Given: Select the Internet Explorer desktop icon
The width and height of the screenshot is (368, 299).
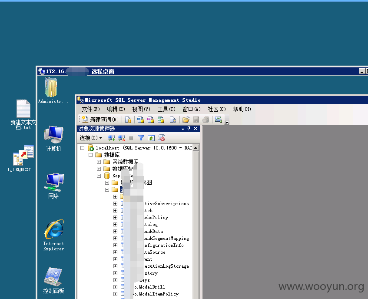Looking at the screenshot, I should [54, 236].
